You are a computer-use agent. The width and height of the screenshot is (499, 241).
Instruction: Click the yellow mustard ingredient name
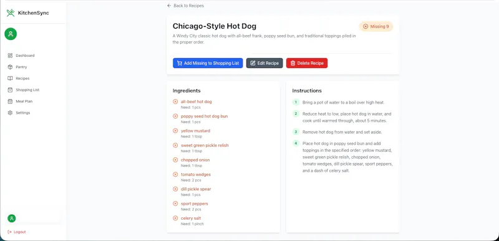pos(195,130)
